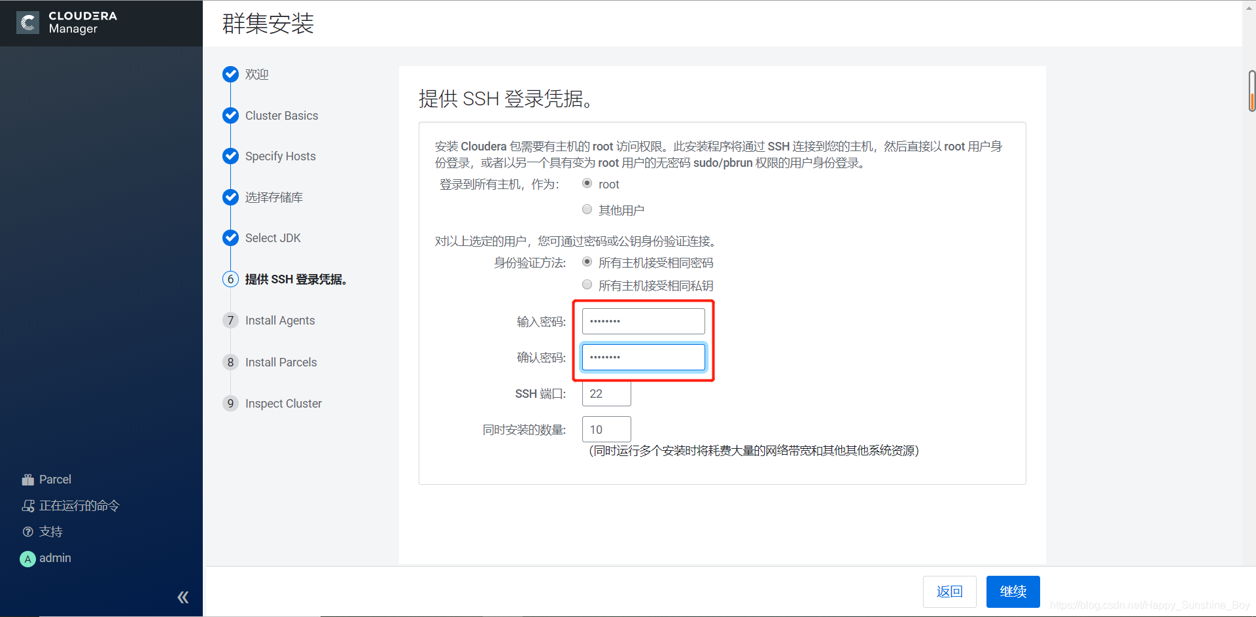Click the admin avatar icon
1256x617 pixels.
(27, 558)
